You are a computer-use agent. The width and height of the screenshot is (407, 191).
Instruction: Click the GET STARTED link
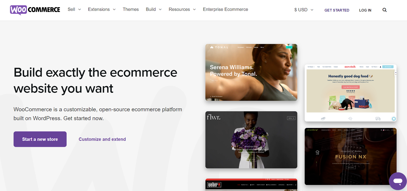point(337,10)
